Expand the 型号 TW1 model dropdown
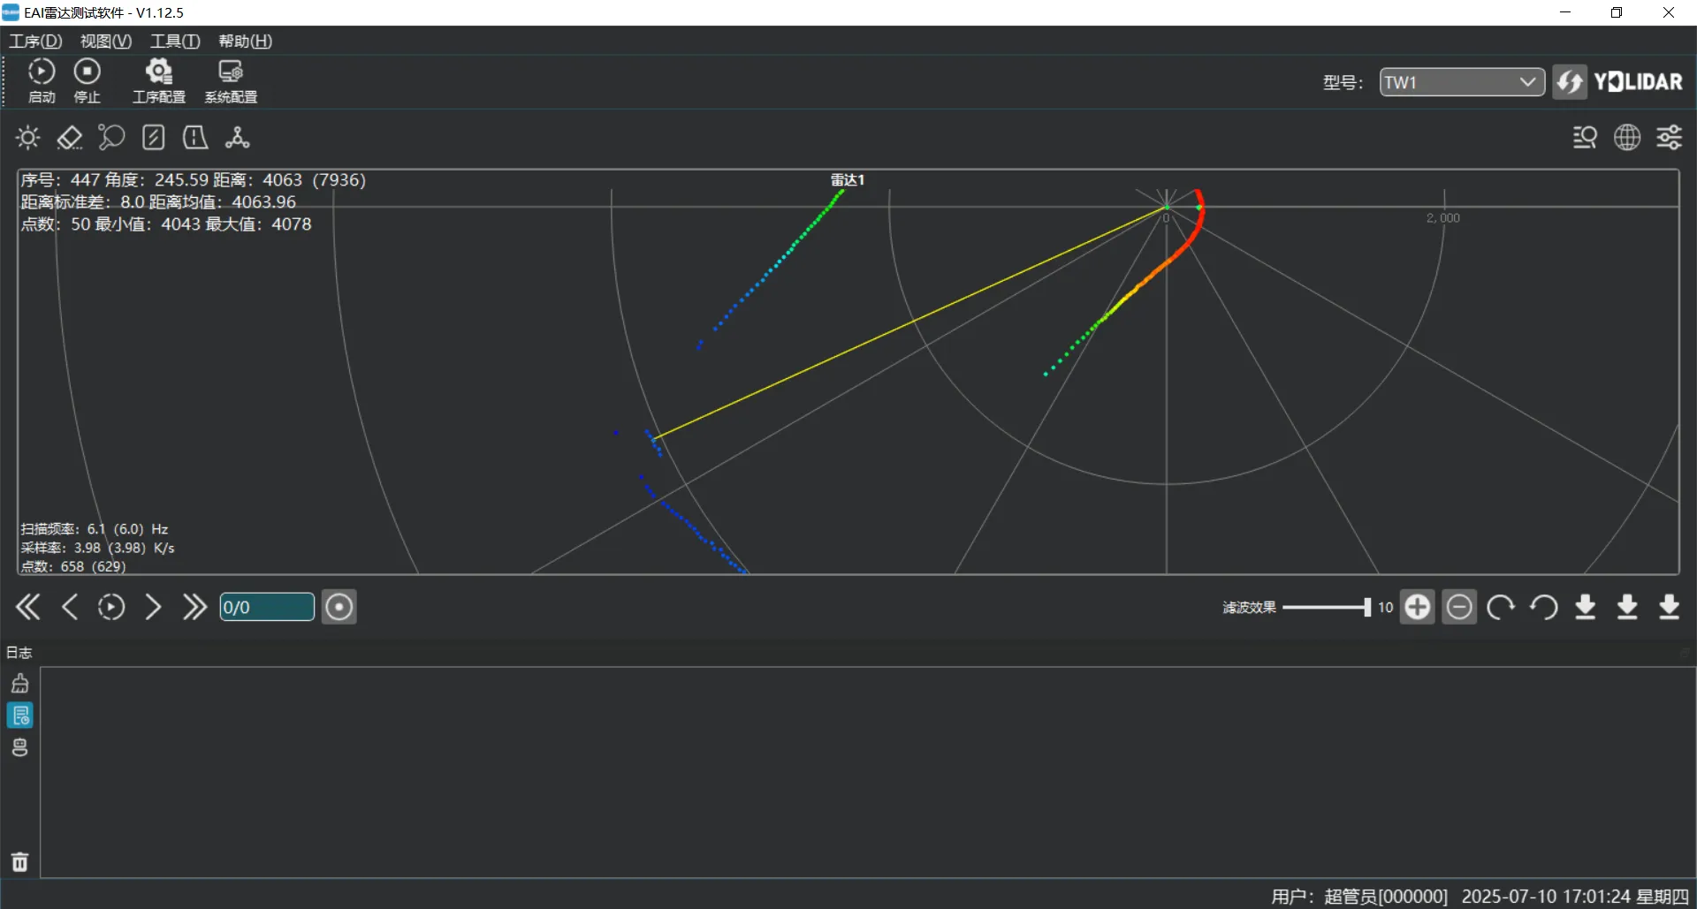Viewport: 1697px width, 909px height. tap(1461, 82)
